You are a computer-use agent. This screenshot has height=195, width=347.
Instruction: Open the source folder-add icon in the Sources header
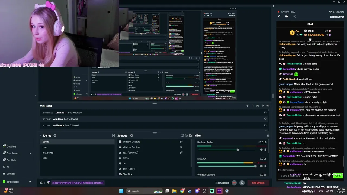191,135
